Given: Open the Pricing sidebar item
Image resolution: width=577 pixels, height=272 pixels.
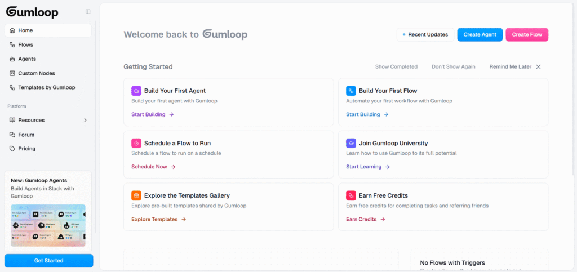Looking at the screenshot, I should click(48, 149).
